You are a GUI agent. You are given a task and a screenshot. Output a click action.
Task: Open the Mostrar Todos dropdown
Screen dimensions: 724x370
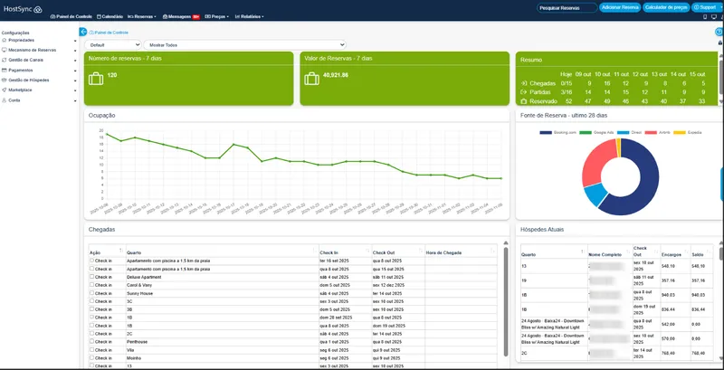coord(244,44)
